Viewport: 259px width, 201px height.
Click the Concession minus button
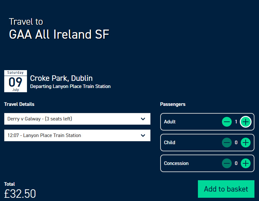click(x=227, y=163)
